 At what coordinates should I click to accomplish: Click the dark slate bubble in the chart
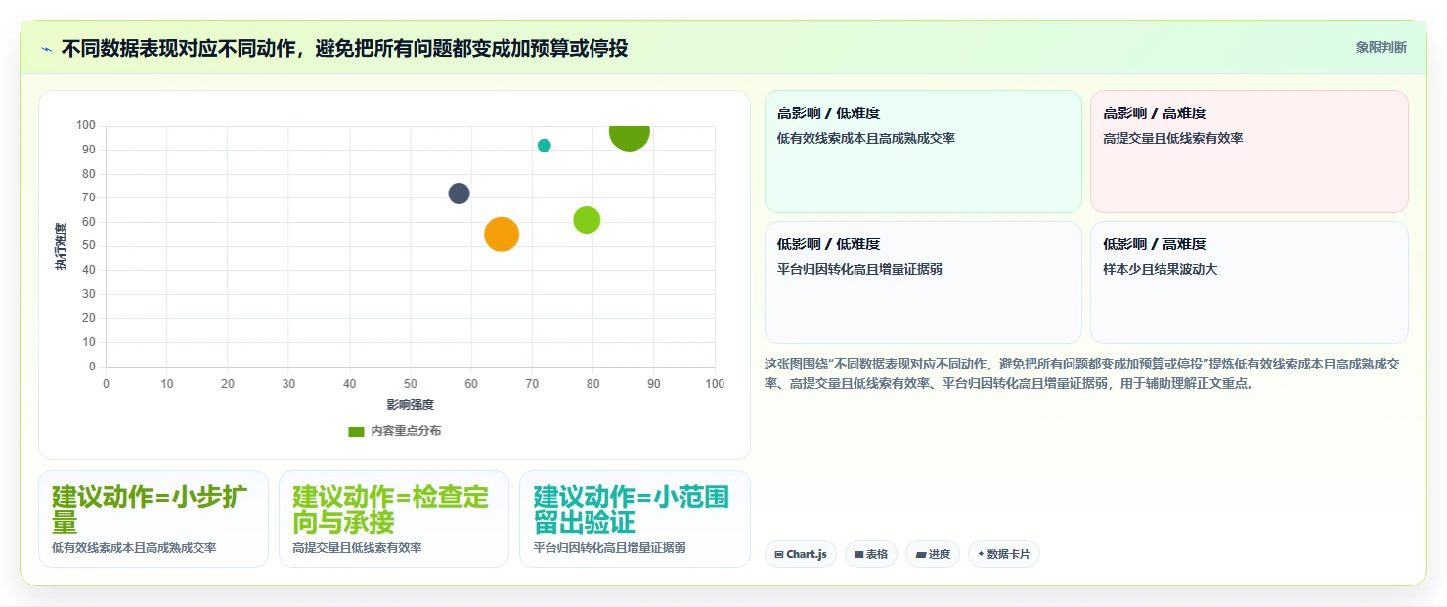pyautogui.click(x=459, y=194)
